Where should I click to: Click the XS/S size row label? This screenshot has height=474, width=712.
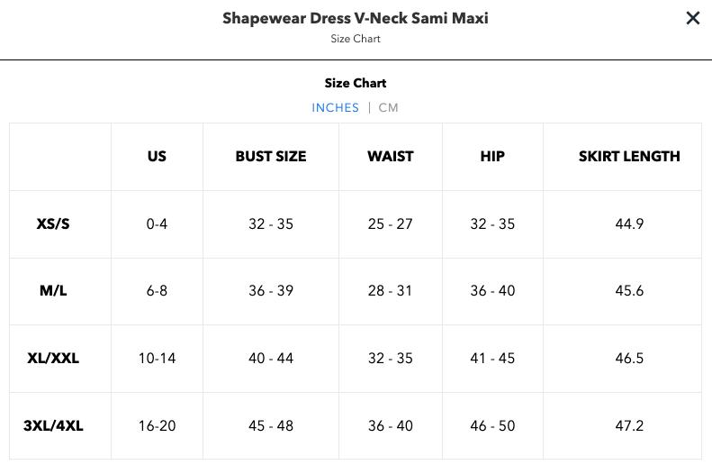[x=53, y=223]
